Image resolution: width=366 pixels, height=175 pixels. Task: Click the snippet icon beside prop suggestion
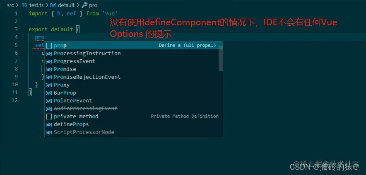pyautogui.click(x=49, y=45)
